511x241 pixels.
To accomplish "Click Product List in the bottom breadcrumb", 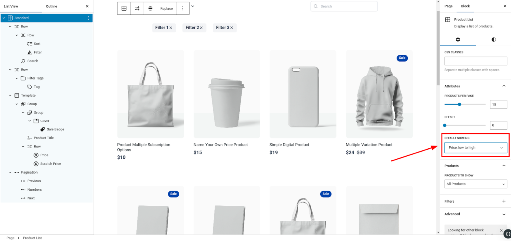I will tap(32, 238).
